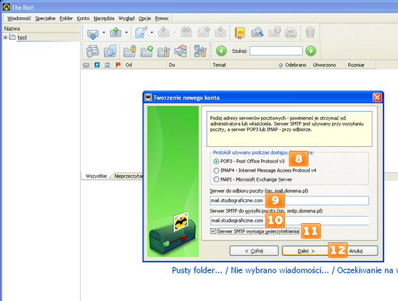This screenshot has height=301, width=398.
Task: Click the redirect message toolbar icon
Action: pyautogui.click(x=220, y=33)
